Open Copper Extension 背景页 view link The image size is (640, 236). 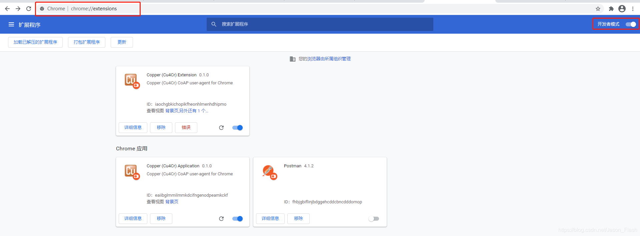[x=172, y=111]
